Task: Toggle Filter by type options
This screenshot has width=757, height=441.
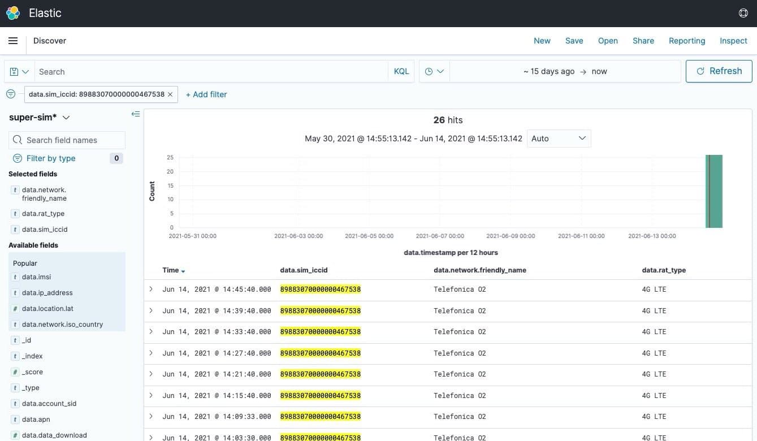Action: click(51, 158)
